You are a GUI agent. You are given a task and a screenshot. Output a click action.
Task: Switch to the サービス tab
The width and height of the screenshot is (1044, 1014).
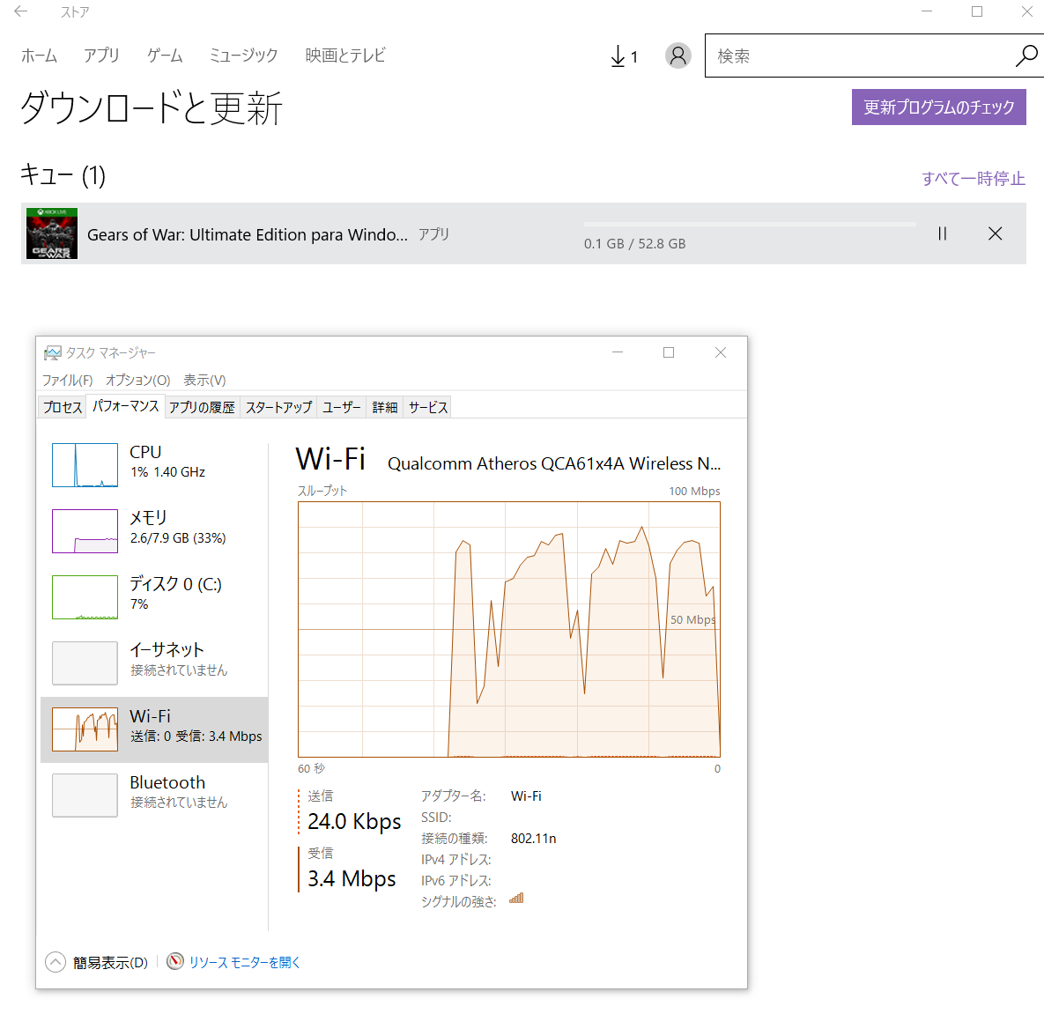427,408
